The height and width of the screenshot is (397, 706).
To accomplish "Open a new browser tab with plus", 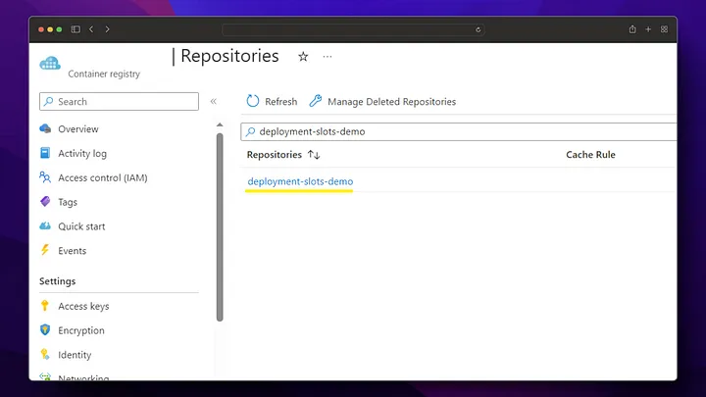I will [648, 29].
